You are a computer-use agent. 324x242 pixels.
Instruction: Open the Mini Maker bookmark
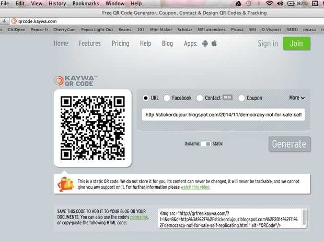click(161, 30)
